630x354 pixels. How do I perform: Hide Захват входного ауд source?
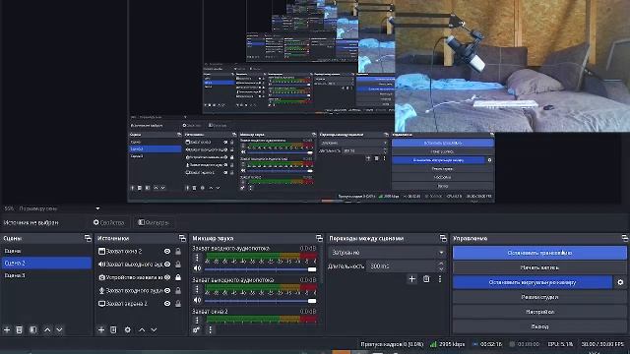167,291
